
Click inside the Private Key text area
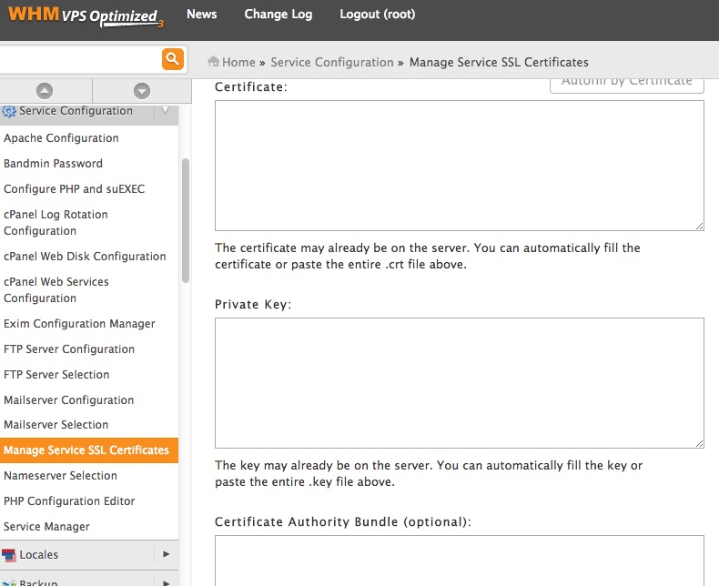point(459,382)
